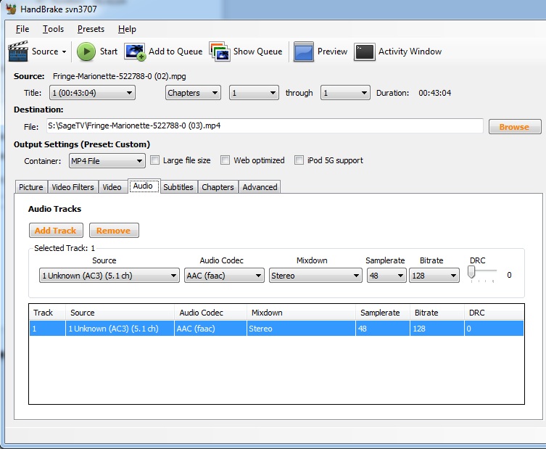The width and height of the screenshot is (546, 449).
Task: Open the start chapter dropdown
Action: [x=254, y=93]
